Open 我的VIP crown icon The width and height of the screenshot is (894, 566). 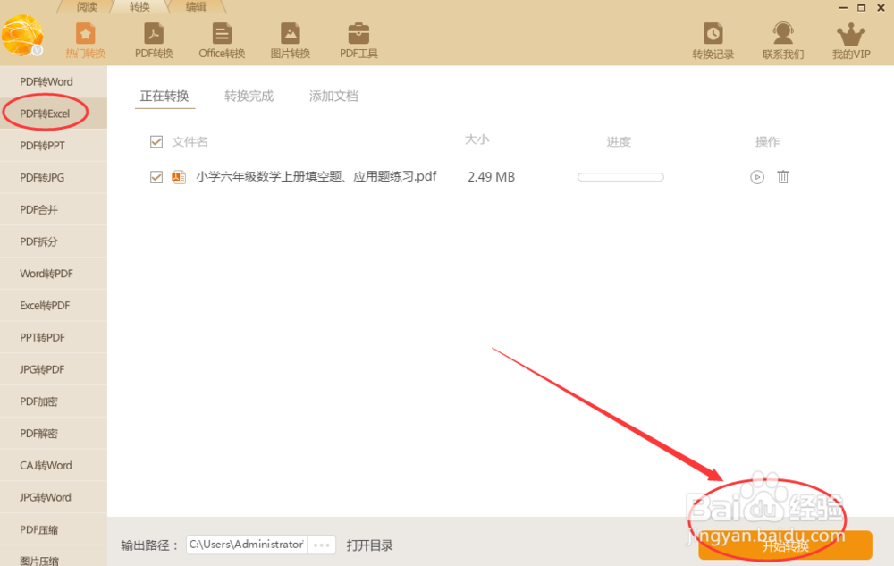[x=851, y=41]
